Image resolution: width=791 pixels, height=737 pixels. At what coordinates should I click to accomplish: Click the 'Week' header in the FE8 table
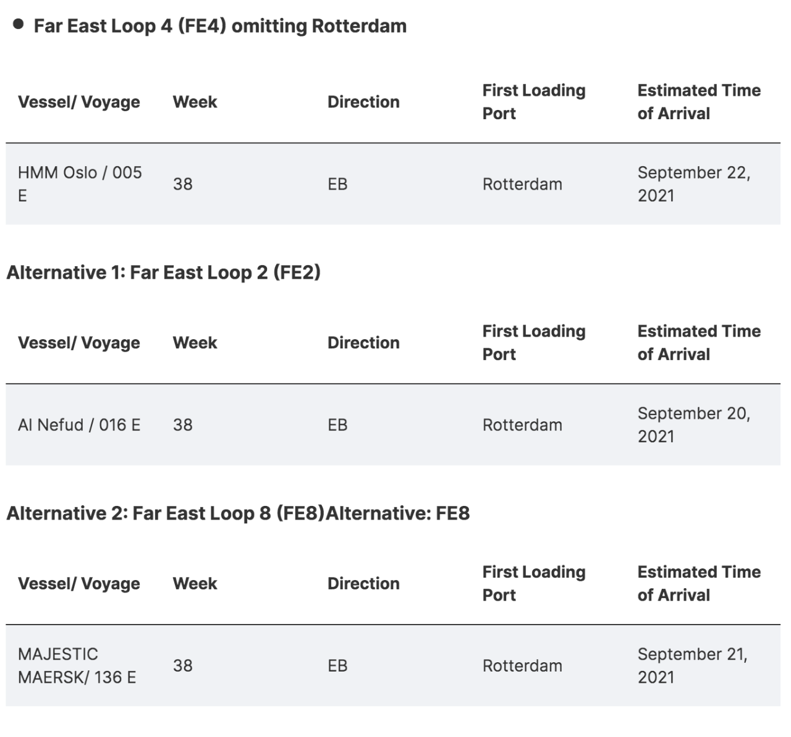pos(195,583)
